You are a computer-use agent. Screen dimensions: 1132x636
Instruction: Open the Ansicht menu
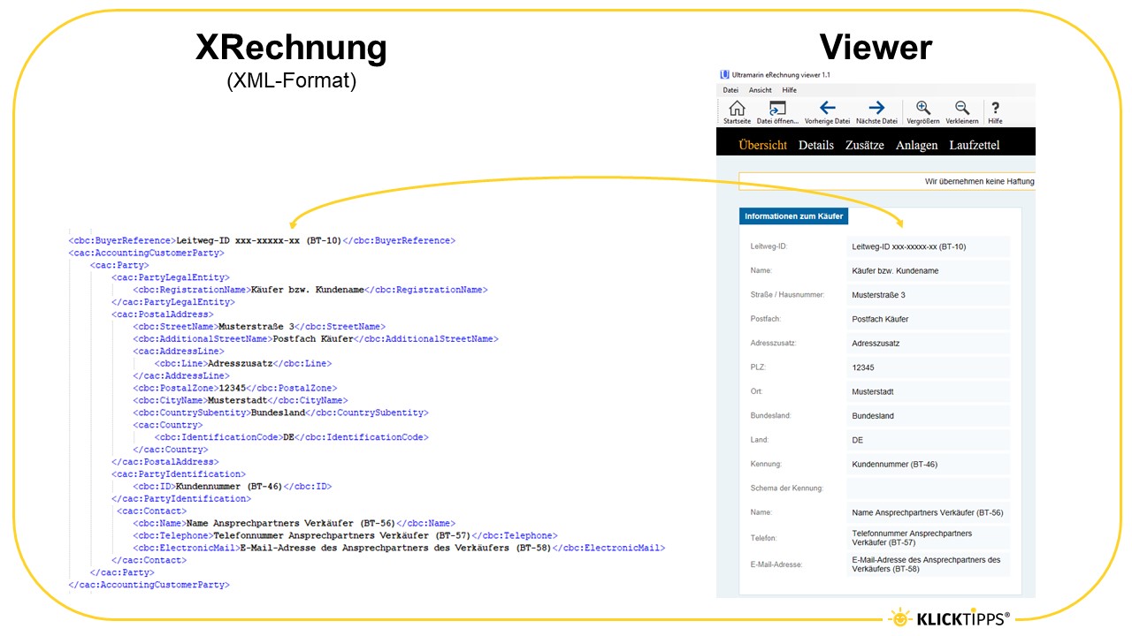click(x=760, y=90)
